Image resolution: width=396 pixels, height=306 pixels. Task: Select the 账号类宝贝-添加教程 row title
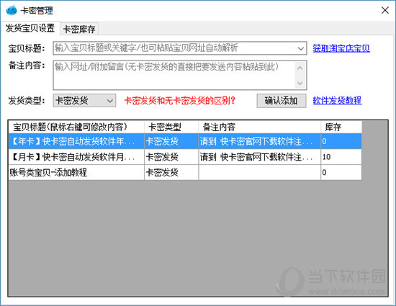(76, 173)
